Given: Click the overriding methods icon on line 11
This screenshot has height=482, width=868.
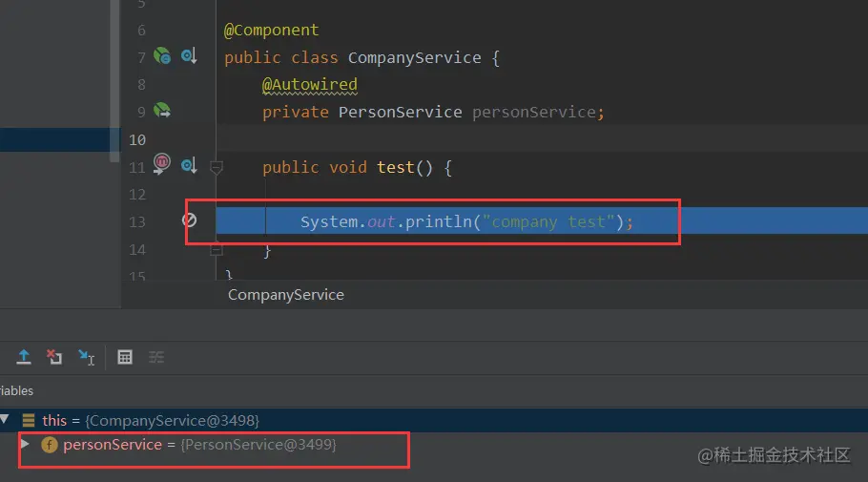Looking at the screenshot, I should point(189,166).
